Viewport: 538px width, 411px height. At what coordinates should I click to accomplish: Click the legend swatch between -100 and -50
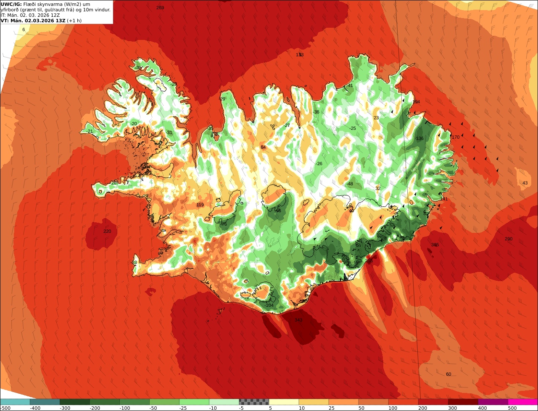tap(134, 402)
